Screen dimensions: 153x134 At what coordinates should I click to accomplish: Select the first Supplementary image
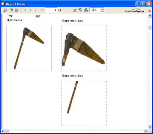point(84,48)
